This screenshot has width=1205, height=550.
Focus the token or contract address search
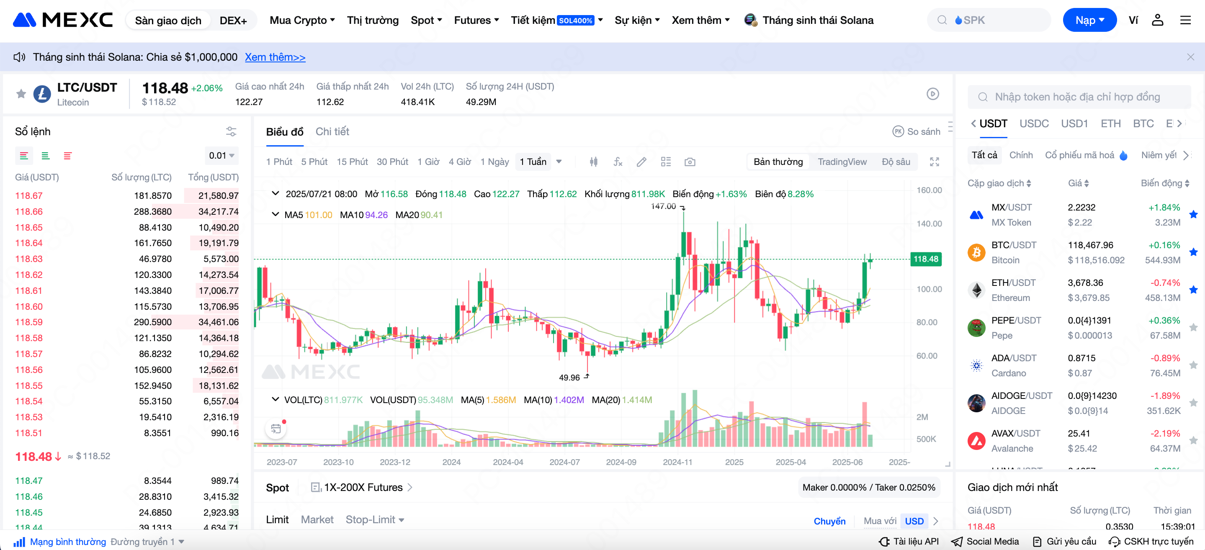[x=1079, y=97]
